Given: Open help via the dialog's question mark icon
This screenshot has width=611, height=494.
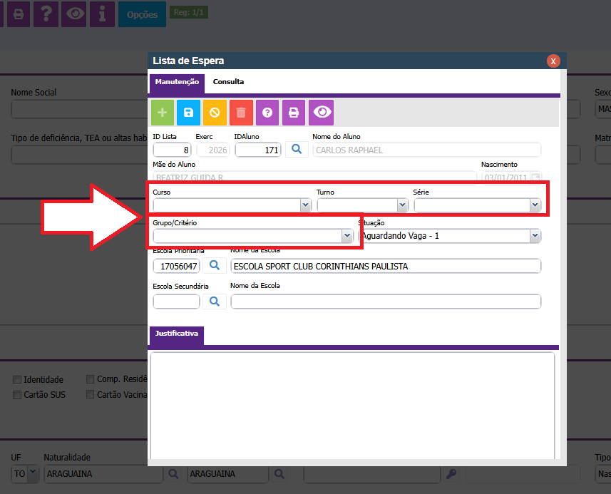Looking at the screenshot, I should [x=267, y=113].
